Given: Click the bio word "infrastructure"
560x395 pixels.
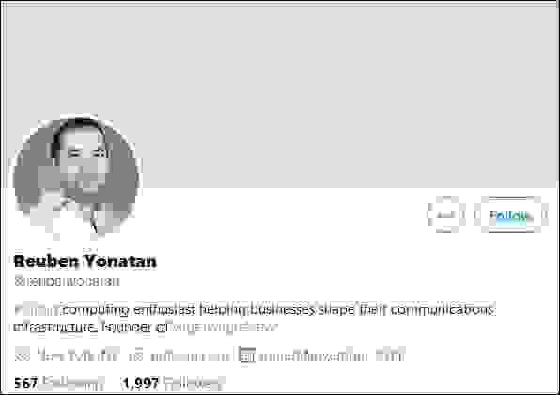Looking at the screenshot, I should click(55, 326).
